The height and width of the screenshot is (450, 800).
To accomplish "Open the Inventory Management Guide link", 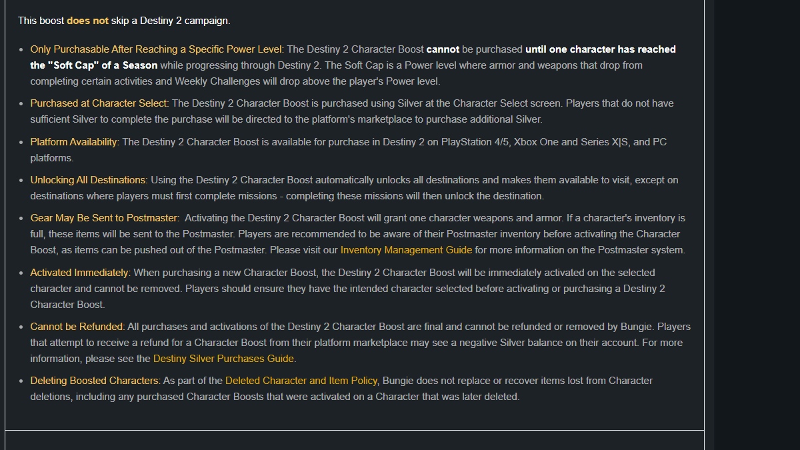I will pyautogui.click(x=406, y=250).
